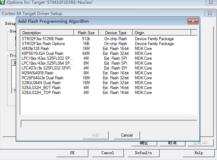
Task: Click the 确定 button behind the dialog
Action: [x=144, y=143]
